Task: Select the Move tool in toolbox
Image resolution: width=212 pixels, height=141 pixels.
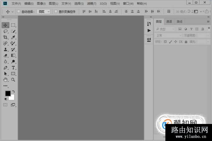Action: pos(5,25)
